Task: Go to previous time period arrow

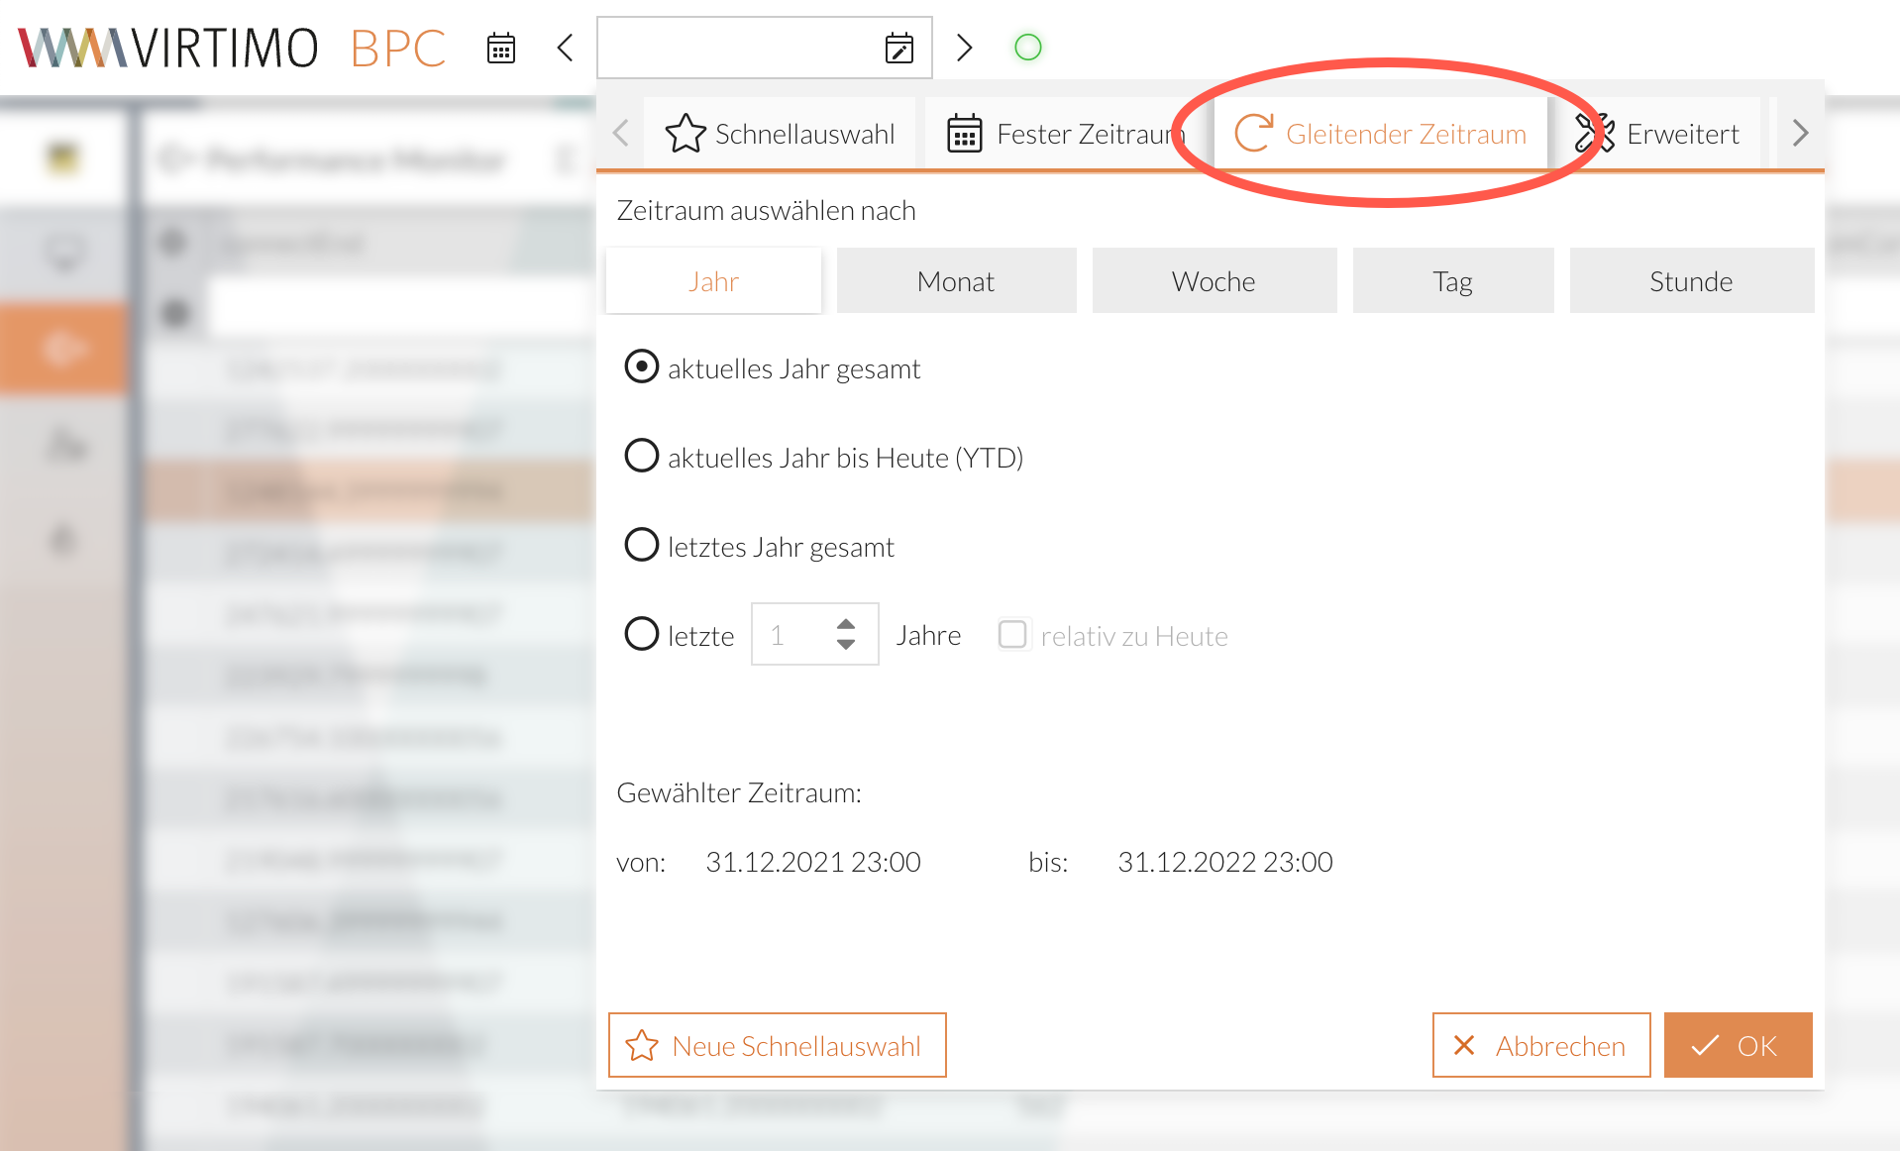Action: tap(566, 48)
